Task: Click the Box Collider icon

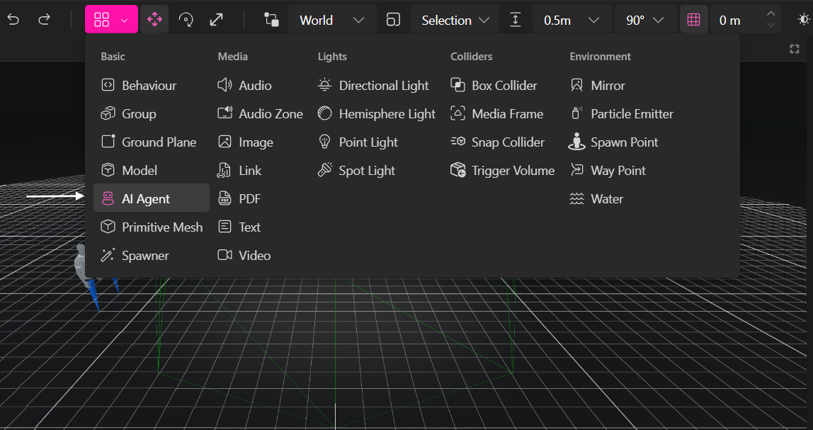Action: (x=457, y=85)
